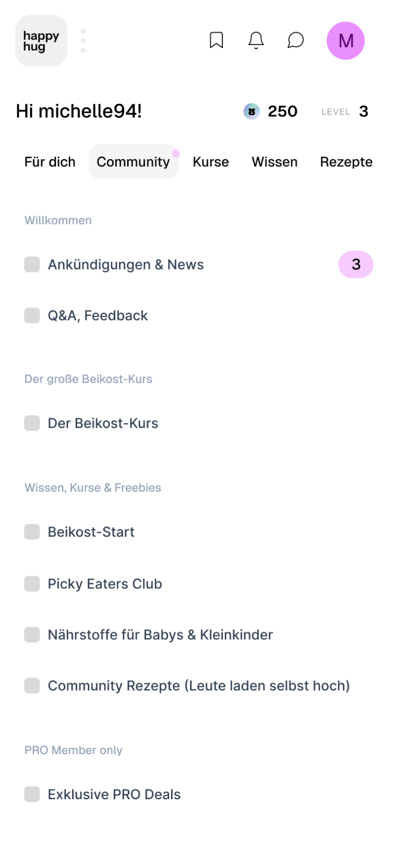Click the square icon beside Picky Eaters Club

(x=32, y=584)
